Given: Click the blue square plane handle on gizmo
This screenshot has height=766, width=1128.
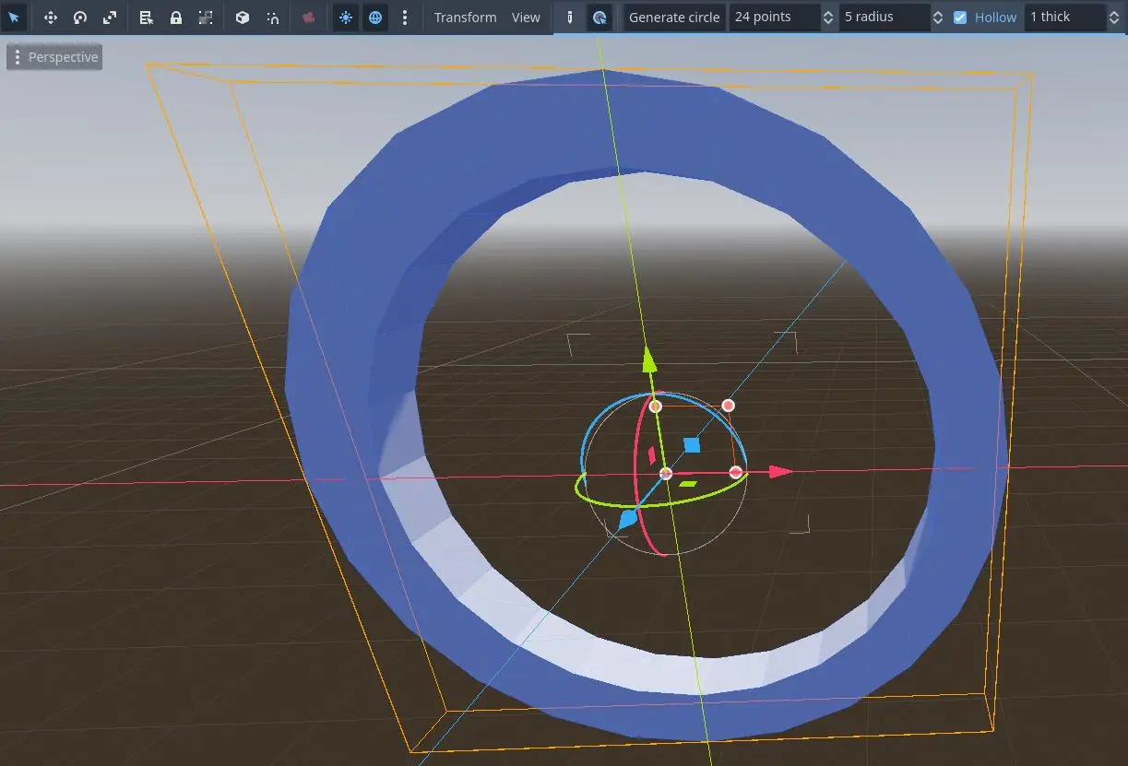Looking at the screenshot, I should 692,445.
